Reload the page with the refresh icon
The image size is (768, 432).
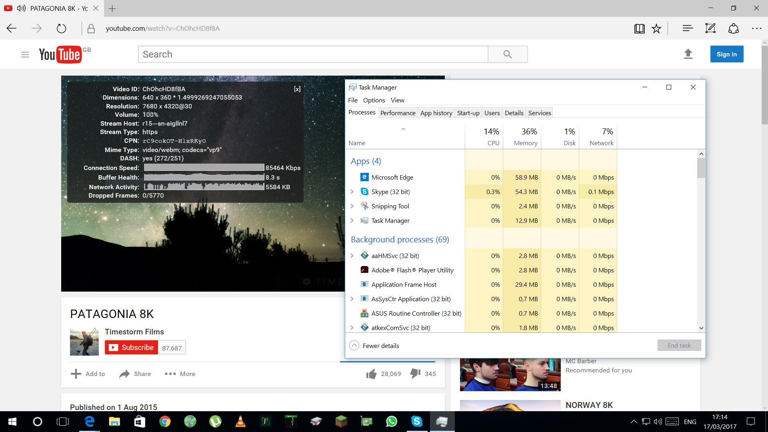[x=61, y=28]
